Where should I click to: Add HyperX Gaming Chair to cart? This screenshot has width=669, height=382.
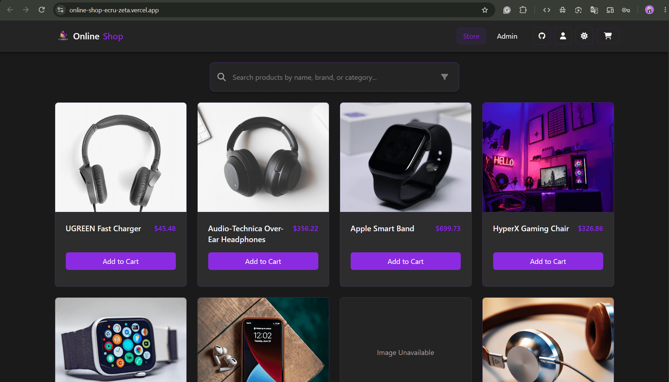(548, 261)
